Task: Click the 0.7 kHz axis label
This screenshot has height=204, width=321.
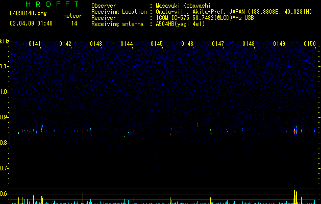Action: coord(4,168)
